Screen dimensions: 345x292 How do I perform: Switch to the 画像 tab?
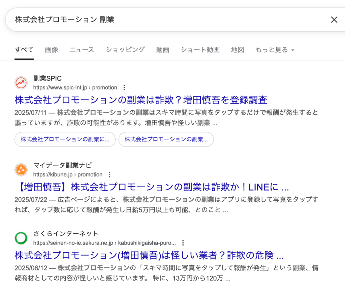(52, 50)
